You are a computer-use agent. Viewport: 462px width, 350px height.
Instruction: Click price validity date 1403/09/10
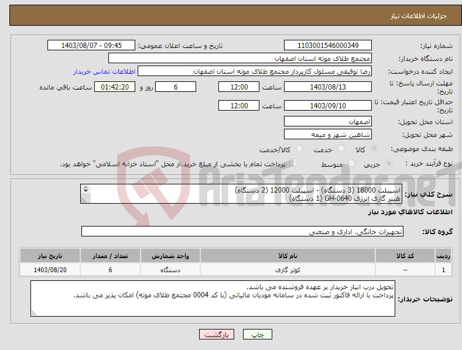[328, 105]
